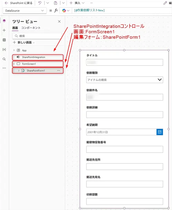Click the 希望納期 field label

92,125
